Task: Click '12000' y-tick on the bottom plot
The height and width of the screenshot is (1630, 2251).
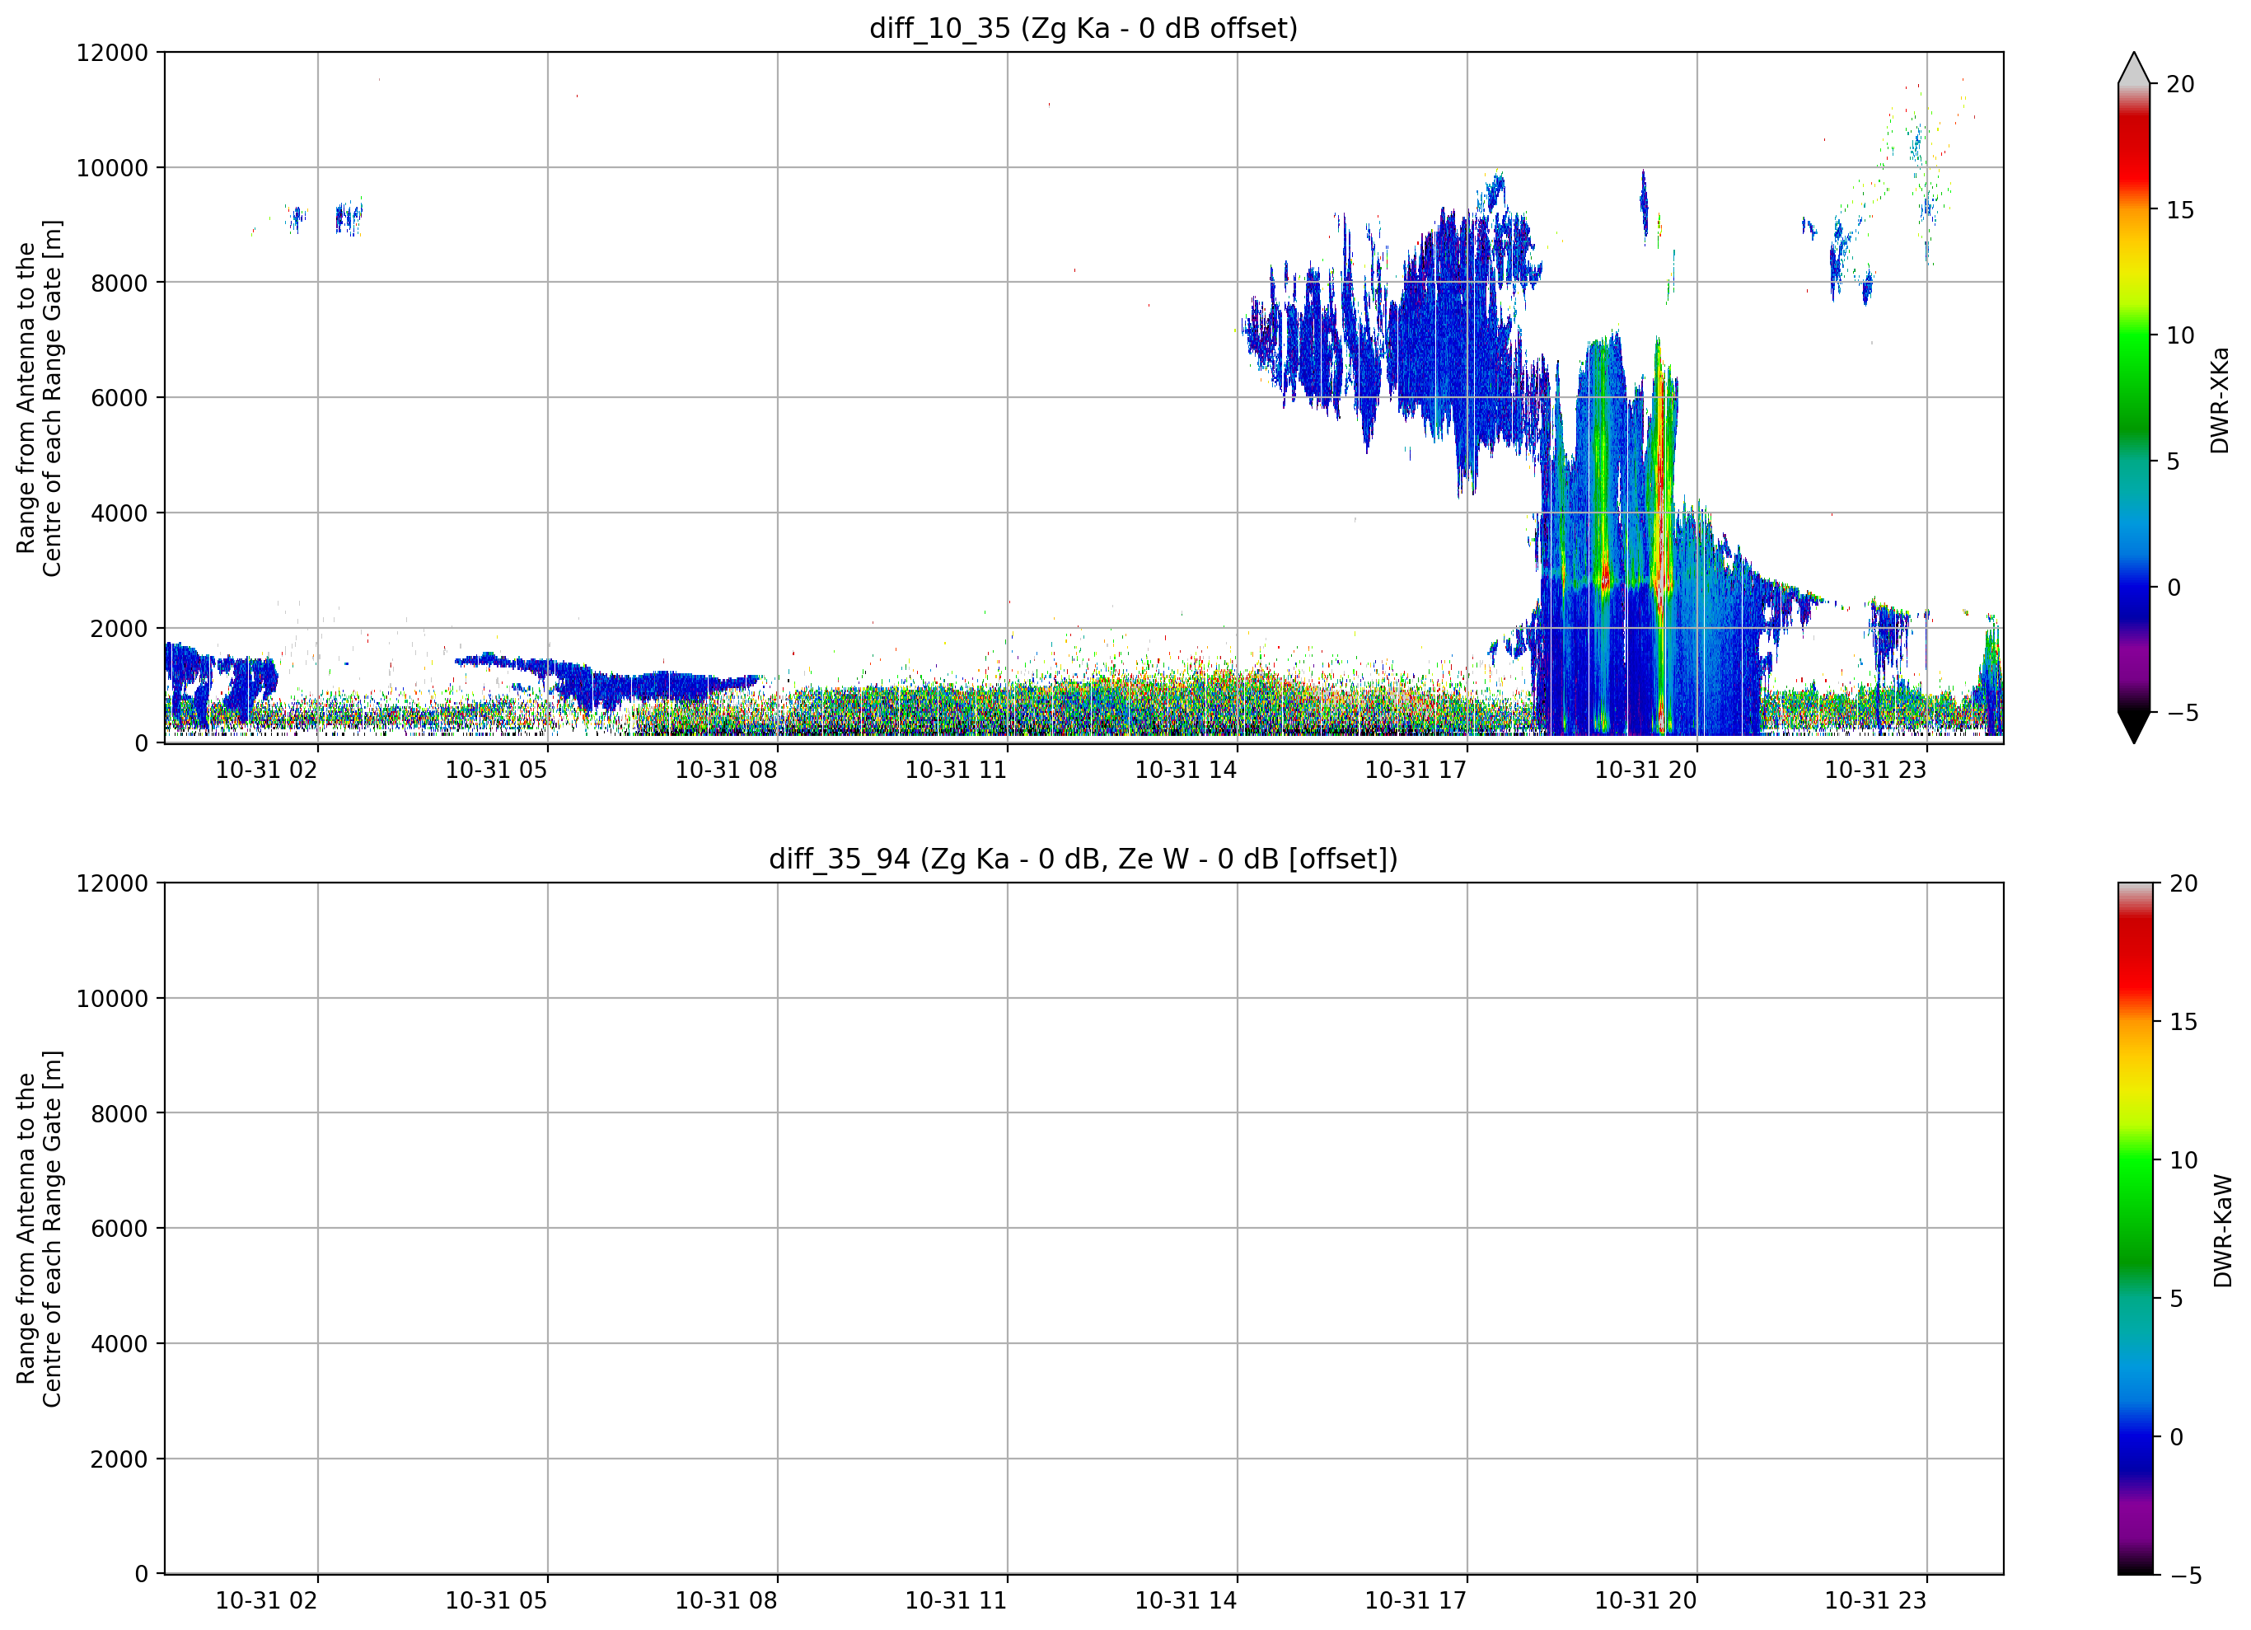Action: pos(112,883)
